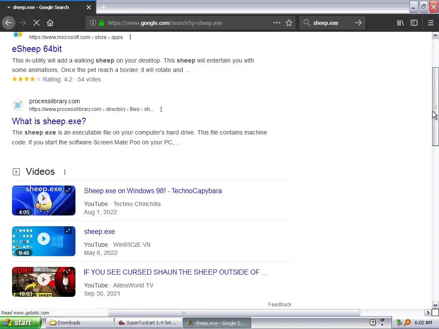Open Sheep.exe on Windows 98 video link

click(x=153, y=191)
